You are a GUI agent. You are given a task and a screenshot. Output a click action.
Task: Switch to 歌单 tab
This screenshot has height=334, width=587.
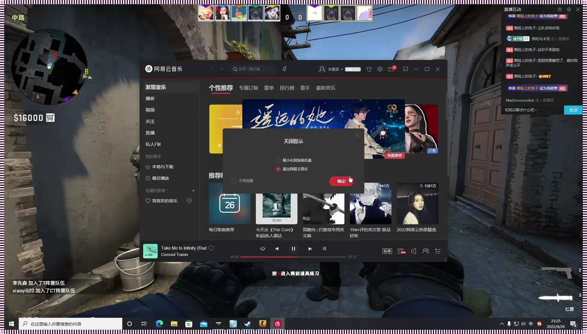click(269, 88)
